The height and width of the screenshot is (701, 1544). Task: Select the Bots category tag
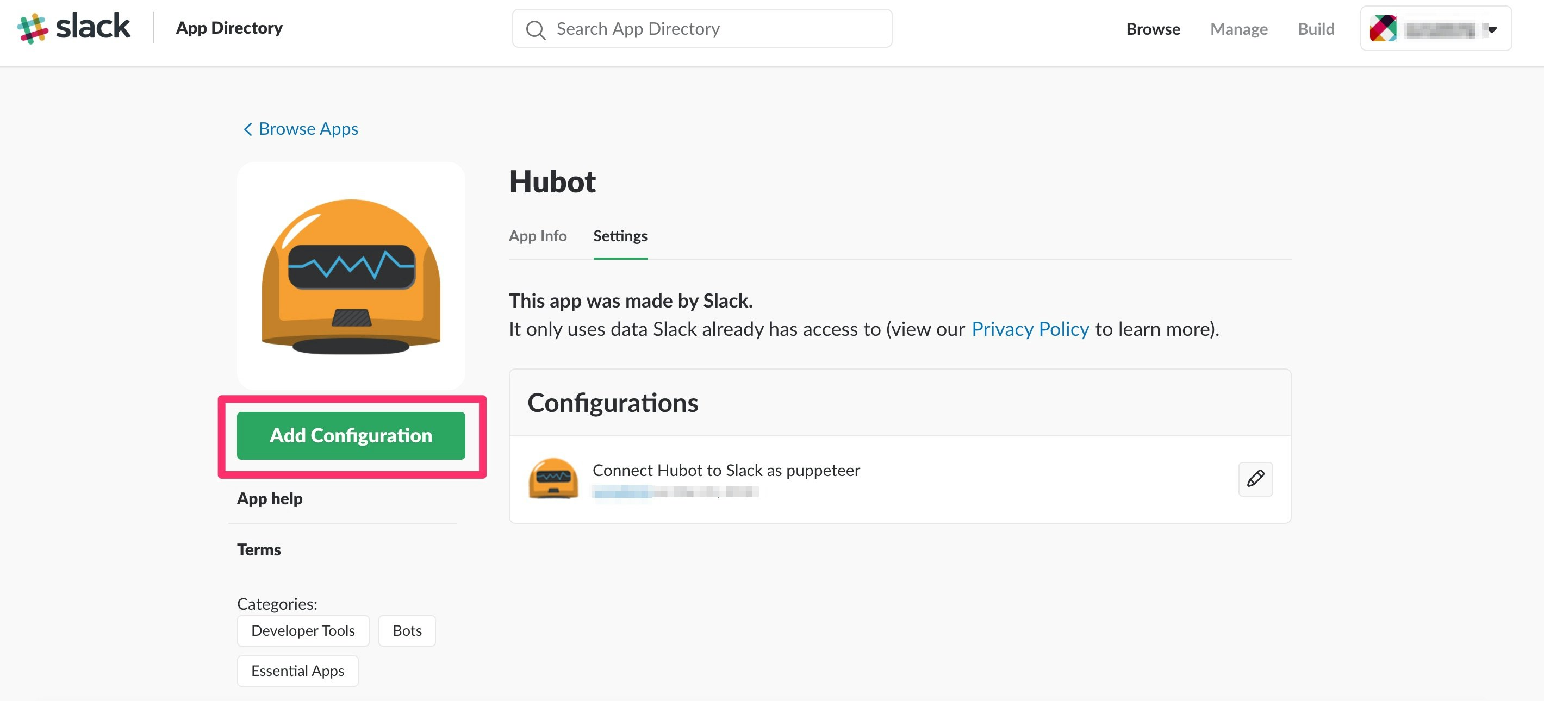[407, 630]
